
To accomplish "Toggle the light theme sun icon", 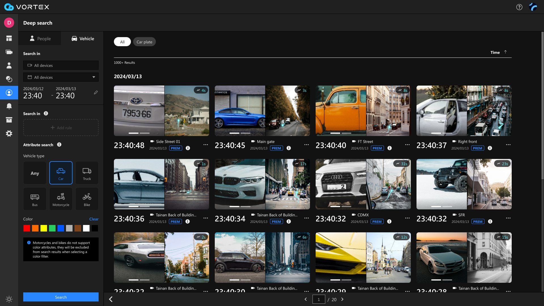I will (x=9, y=299).
